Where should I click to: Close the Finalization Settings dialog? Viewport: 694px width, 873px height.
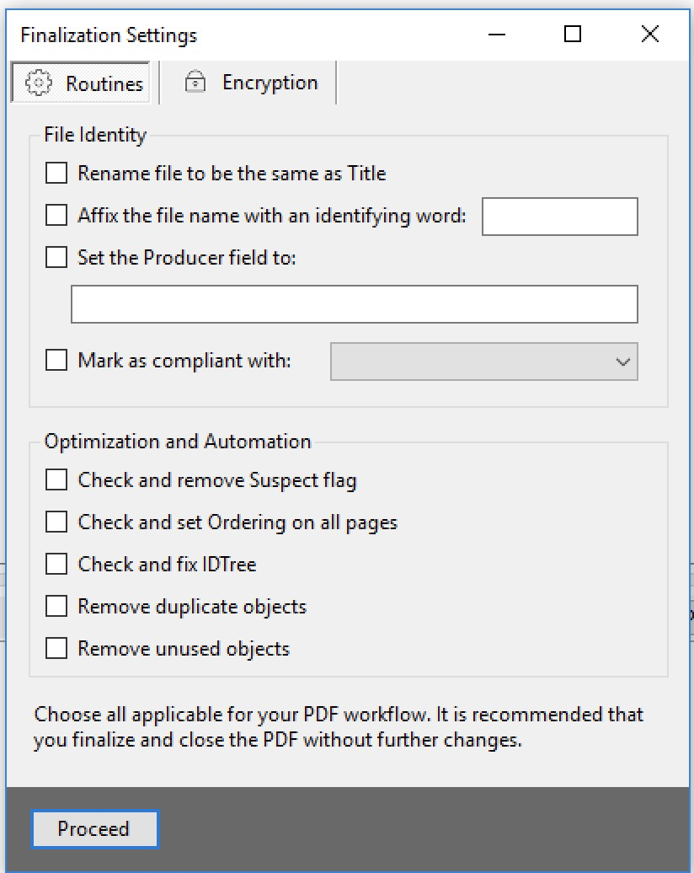pos(649,34)
